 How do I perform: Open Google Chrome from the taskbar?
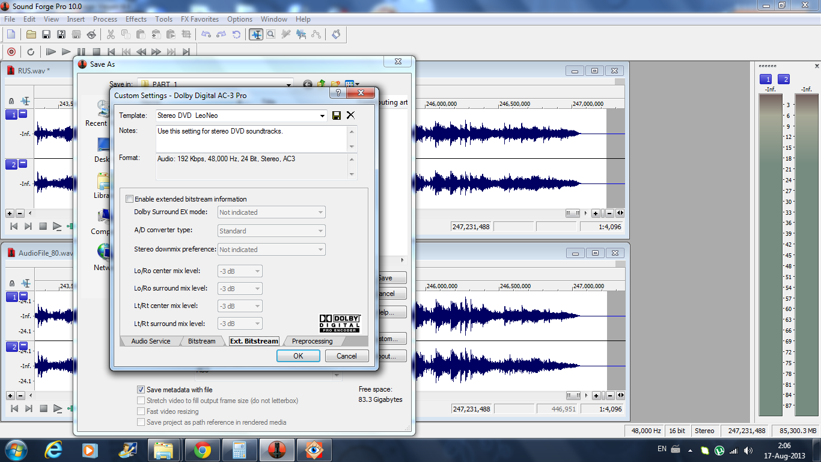pos(203,449)
